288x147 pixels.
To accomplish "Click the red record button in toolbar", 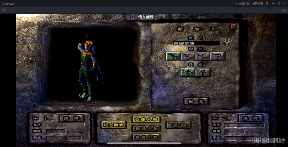I will (4, 10).
